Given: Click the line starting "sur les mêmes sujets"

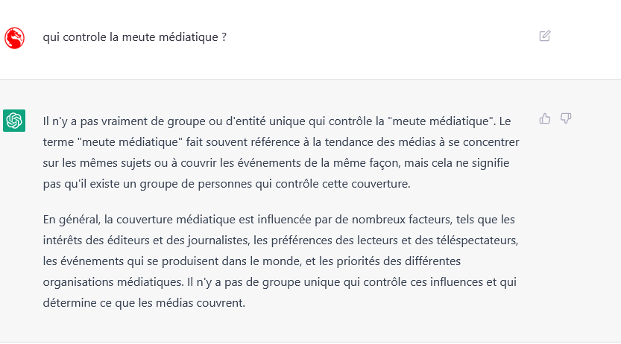Looking at the screenshot, I should click(x=276, y=163).
